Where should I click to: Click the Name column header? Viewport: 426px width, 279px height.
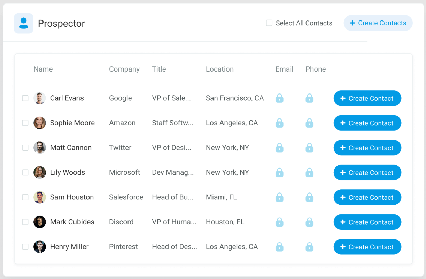pos(43,69)
